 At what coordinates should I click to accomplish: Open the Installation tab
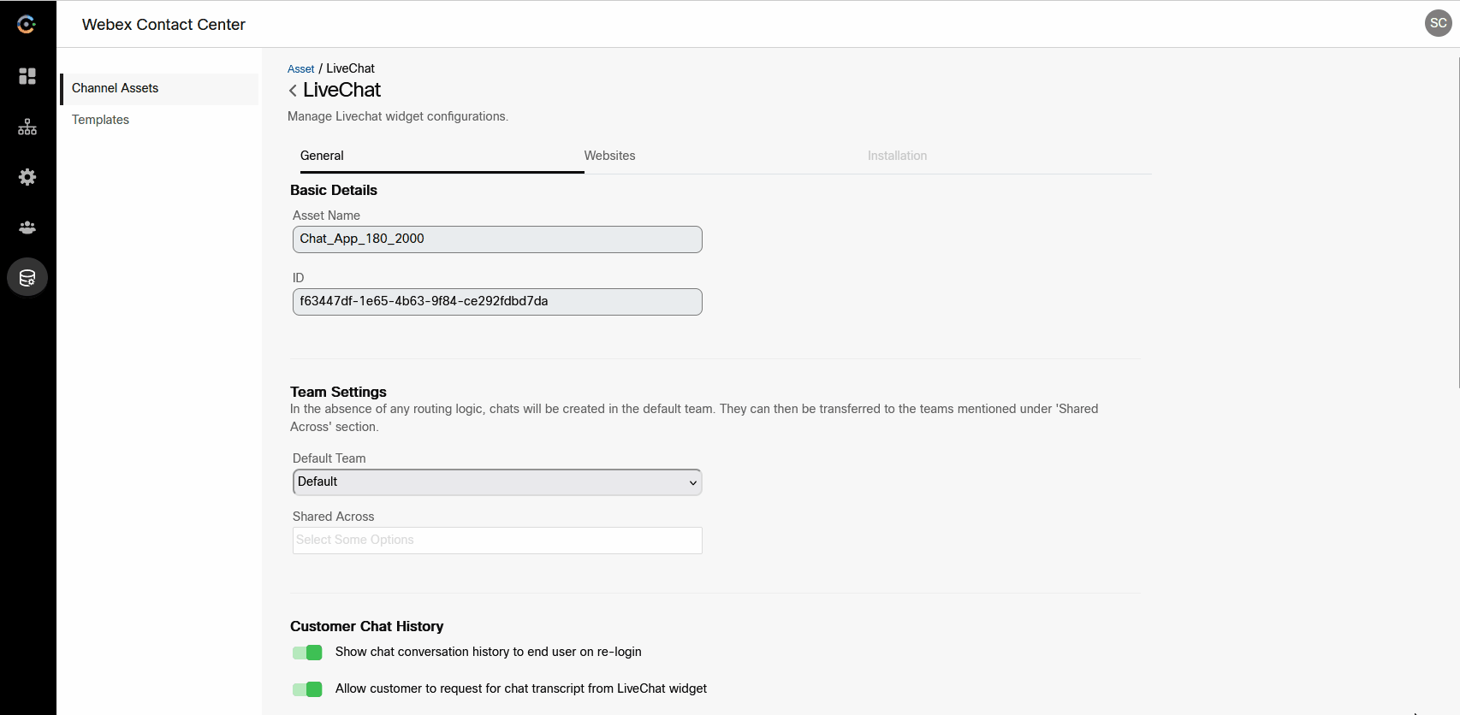(x=897, y=156)
